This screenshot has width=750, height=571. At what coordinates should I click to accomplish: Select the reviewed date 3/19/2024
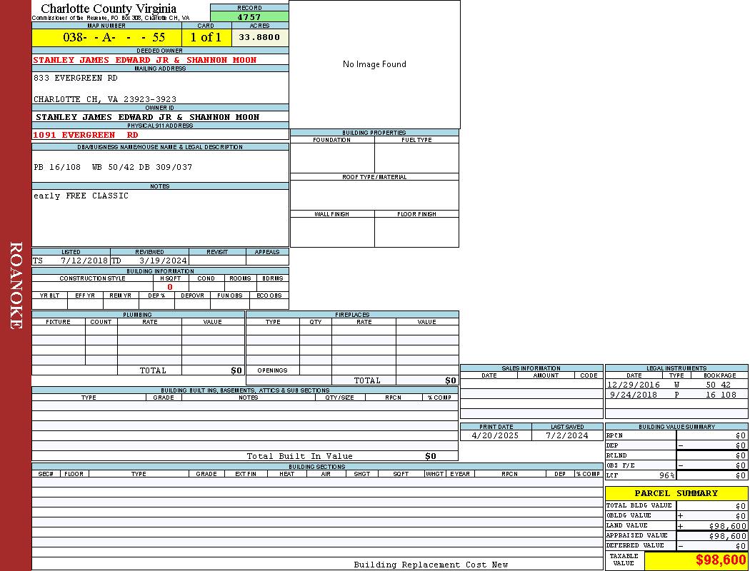pos(163,261)
